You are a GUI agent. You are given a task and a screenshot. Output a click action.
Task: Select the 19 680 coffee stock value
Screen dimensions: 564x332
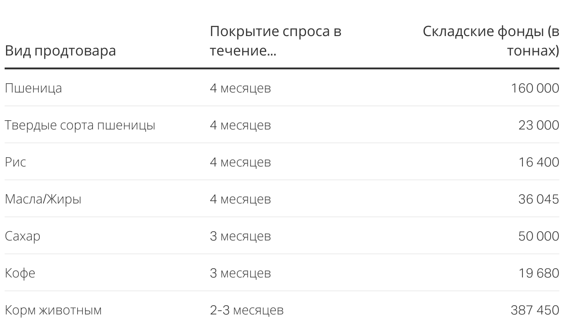539,273
